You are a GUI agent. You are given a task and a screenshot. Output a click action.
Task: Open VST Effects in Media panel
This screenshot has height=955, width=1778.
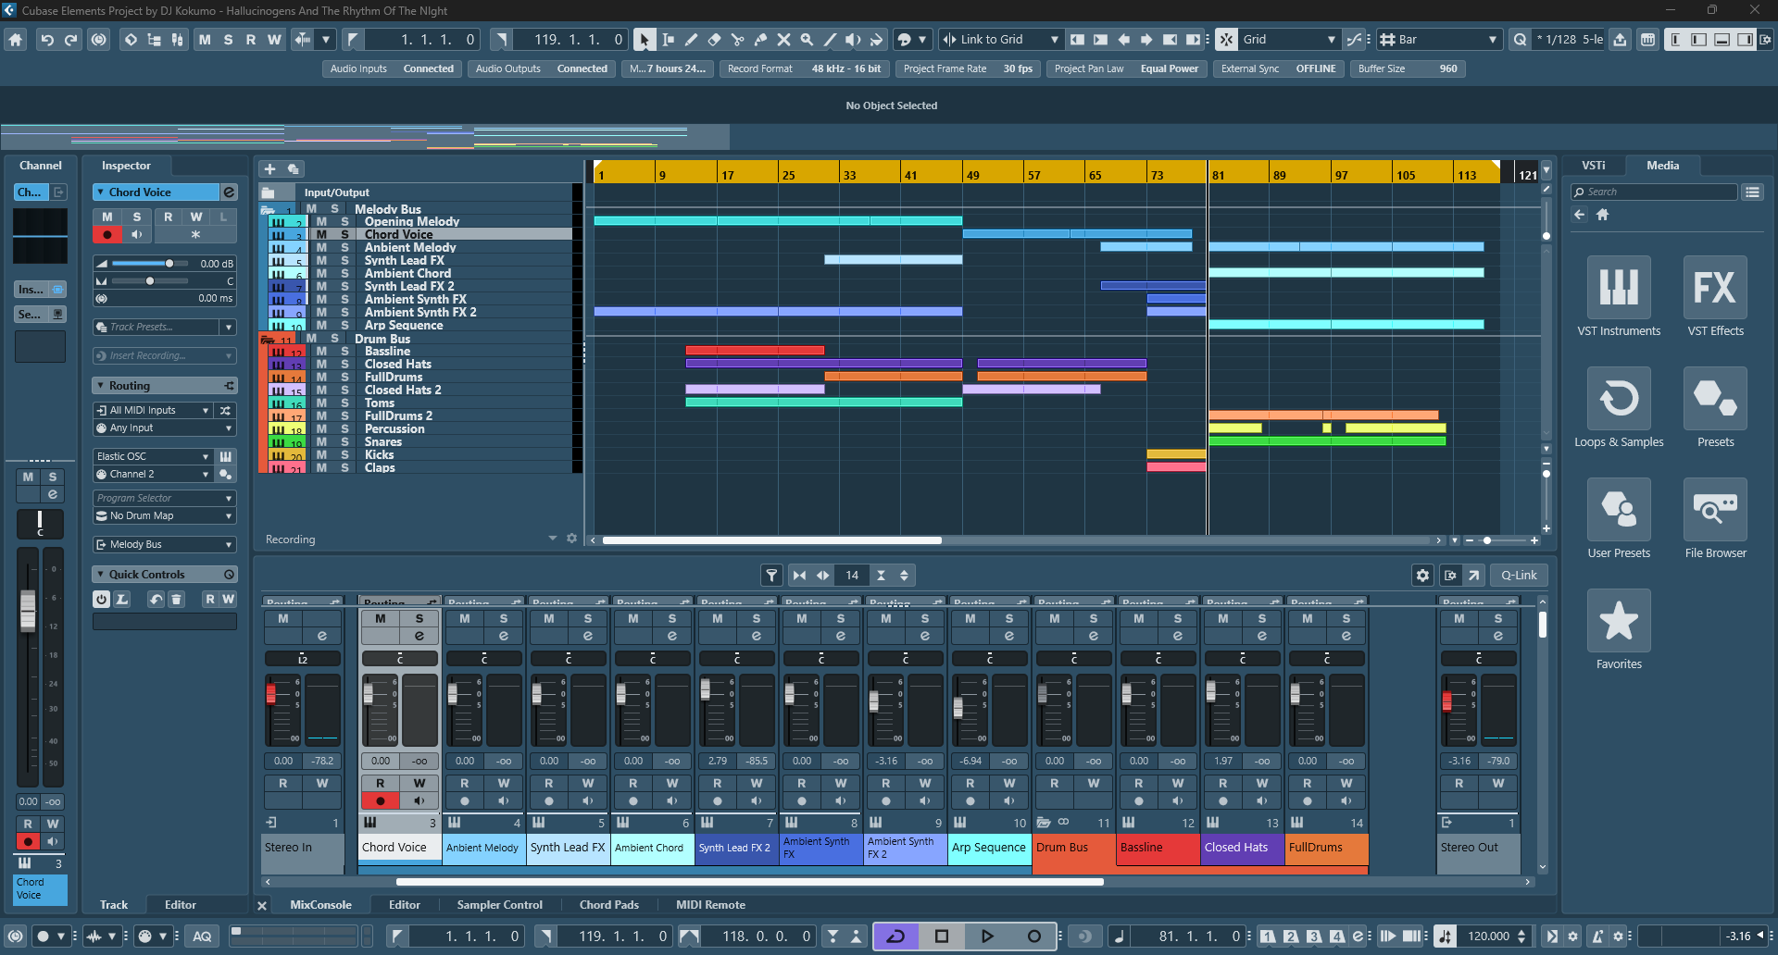point(1715,297)
